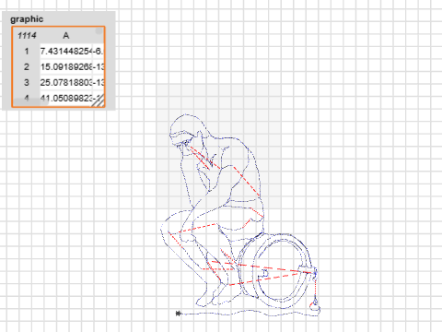
Task: Click the table's horizontal scrollbar thumb
Action: (x=30, y=101)
